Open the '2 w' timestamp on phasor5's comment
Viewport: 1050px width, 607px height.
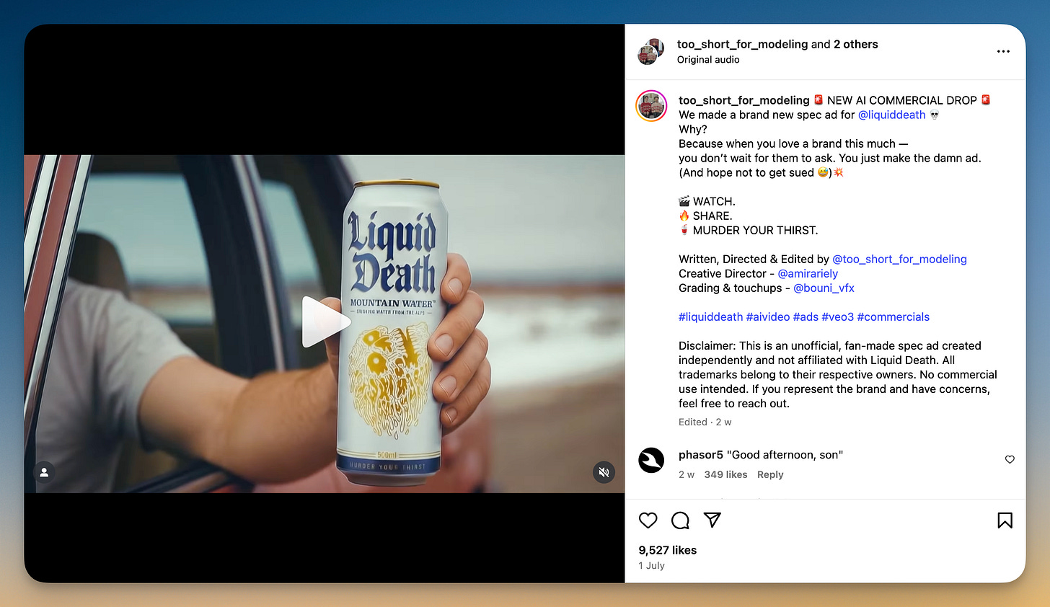[x=687, y=474]
